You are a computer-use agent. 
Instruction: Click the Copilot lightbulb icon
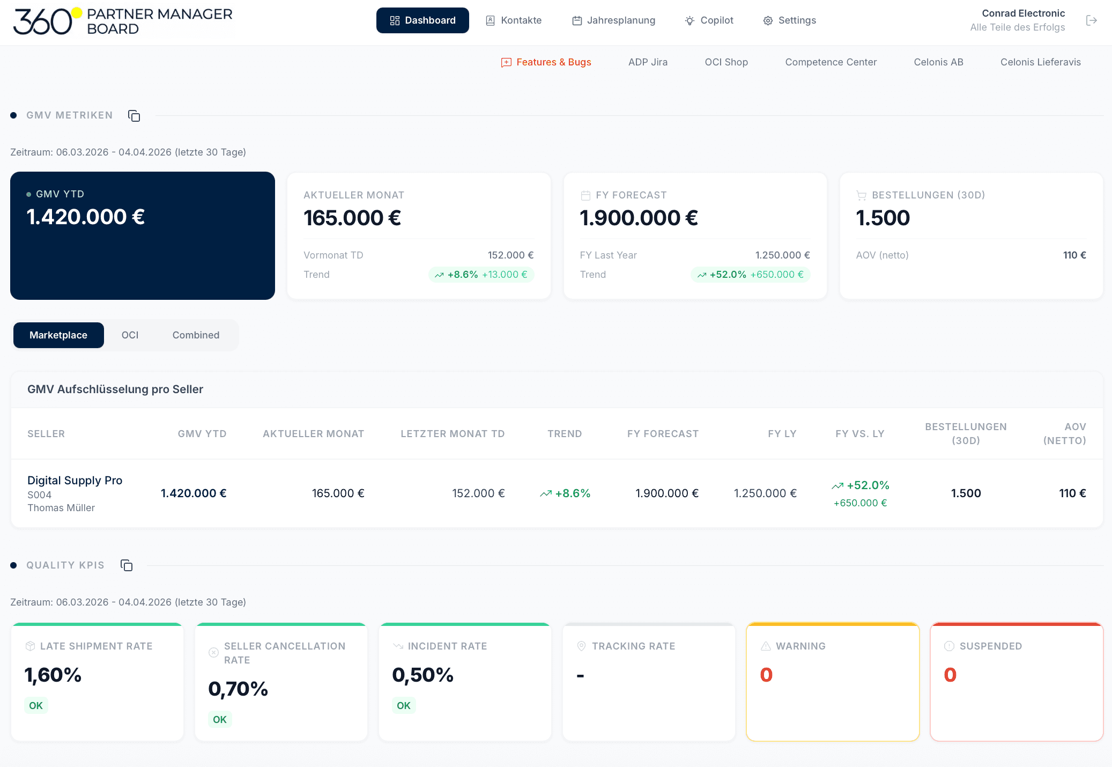tap(690, 21)
